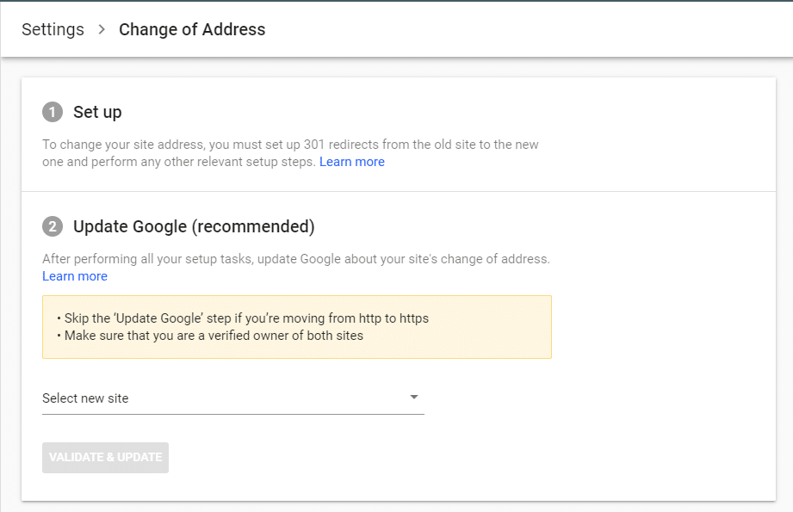793x512 pixels.
Task: Click the underline of the site selector
Action: (233, 415)
